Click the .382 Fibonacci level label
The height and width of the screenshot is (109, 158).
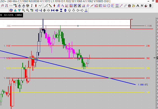[x=148, y=58]
